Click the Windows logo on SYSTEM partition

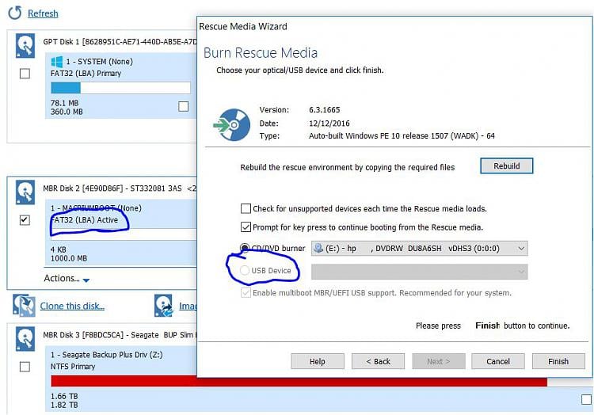[x=57, y=62]
